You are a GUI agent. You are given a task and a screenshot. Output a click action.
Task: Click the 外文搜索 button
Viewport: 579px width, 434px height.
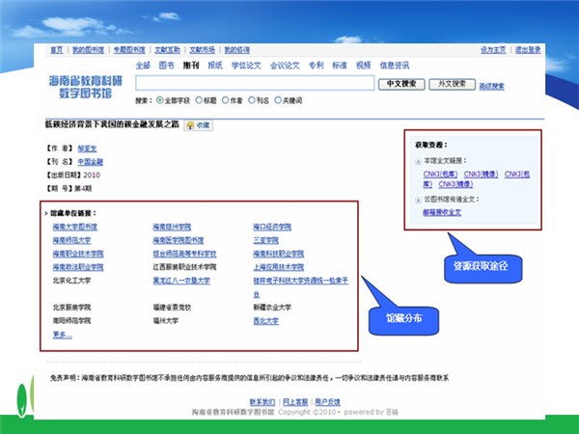click(x=452, y=84)
